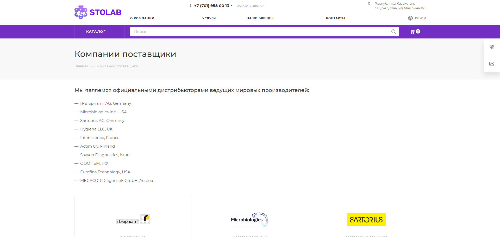Open КОНТАКТЫ menu item
This screenshot has width=500, height=237.
click(336, 18)
